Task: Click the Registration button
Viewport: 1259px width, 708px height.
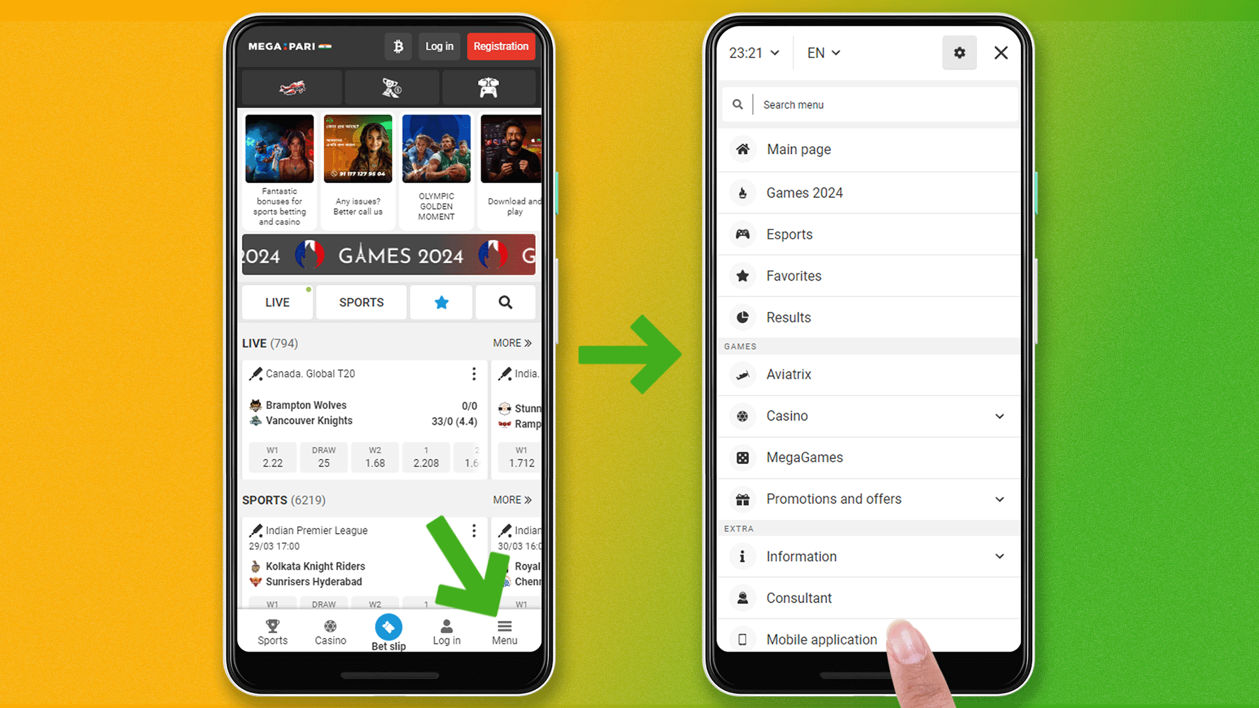Action: (502, 47)
